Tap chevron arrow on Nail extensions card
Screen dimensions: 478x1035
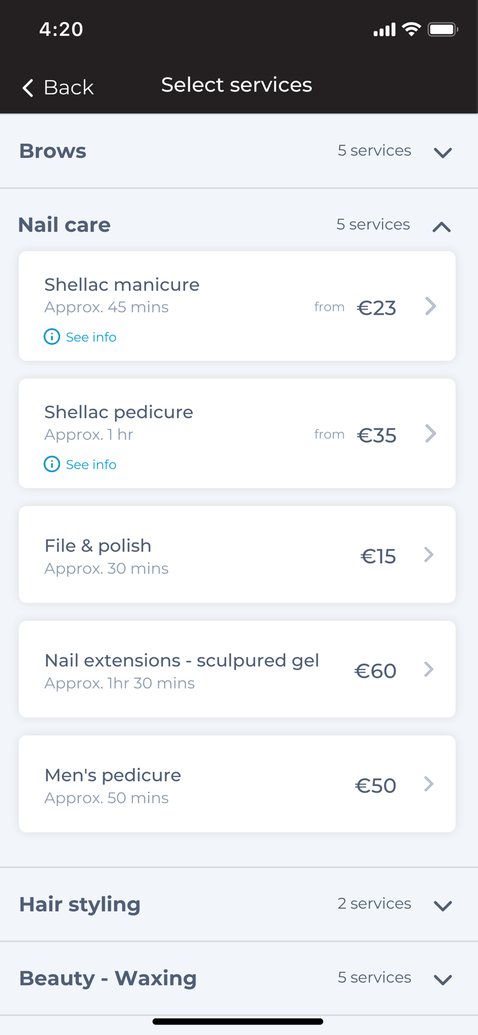pos(429,669)
